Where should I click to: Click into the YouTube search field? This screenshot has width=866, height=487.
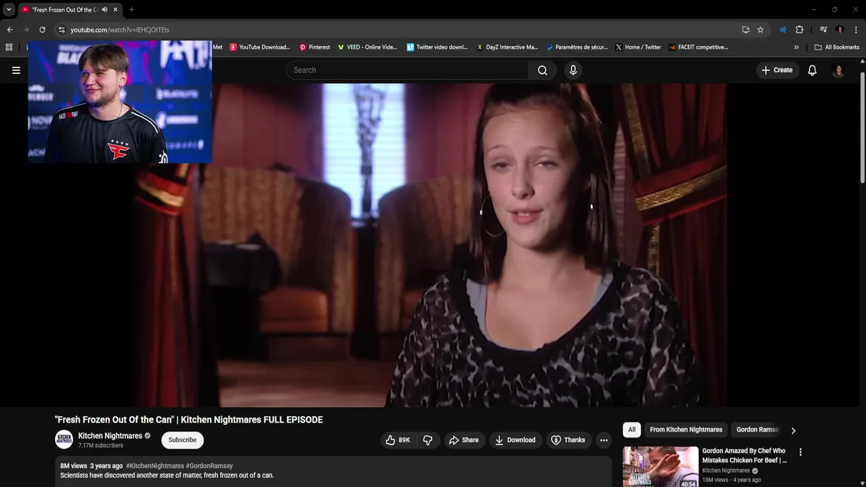[407, 70]
